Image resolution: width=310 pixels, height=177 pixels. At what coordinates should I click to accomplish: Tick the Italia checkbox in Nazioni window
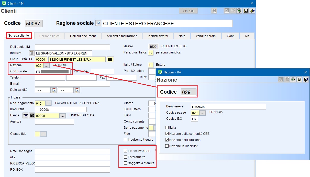coord(167,128)
